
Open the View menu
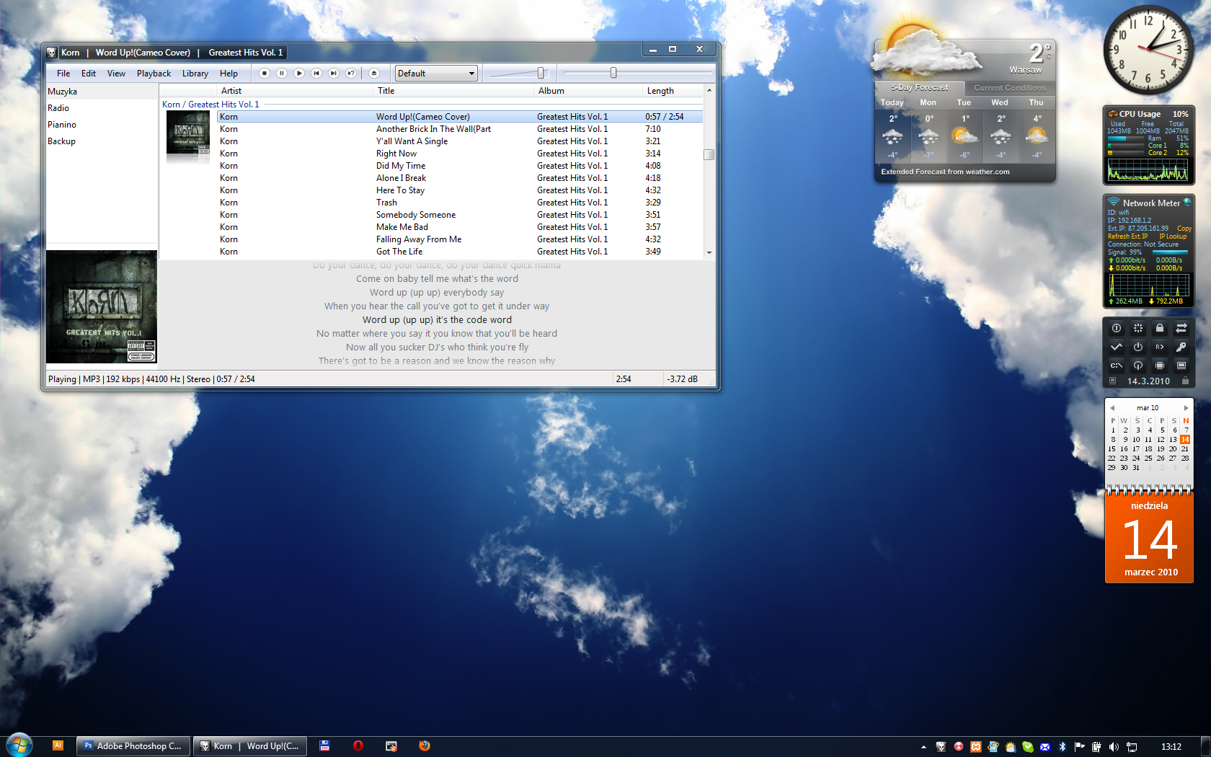click(x=116, y=74)
